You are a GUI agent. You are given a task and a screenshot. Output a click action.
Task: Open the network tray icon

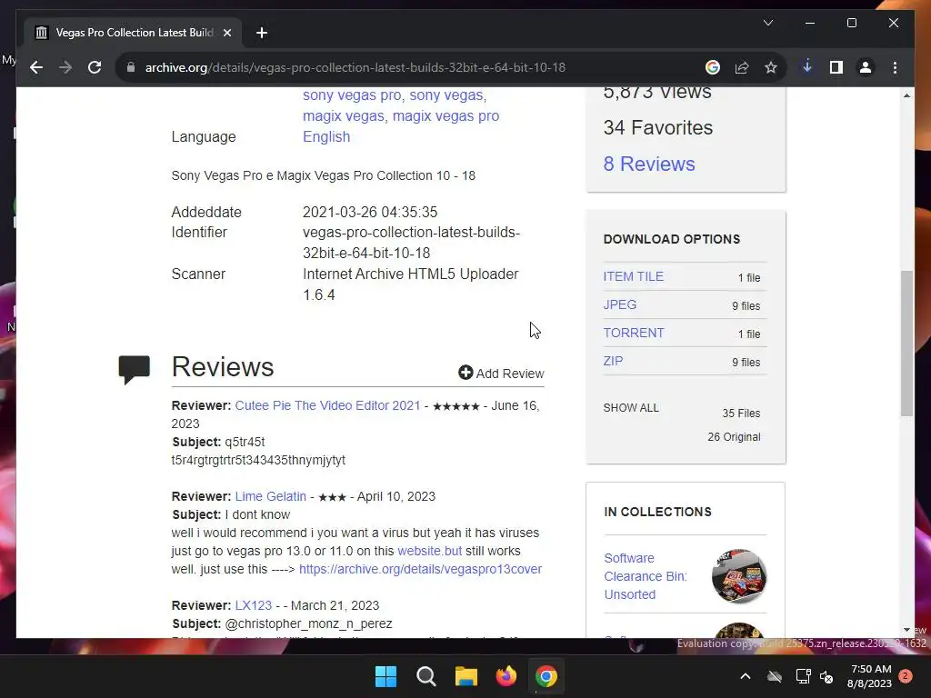(x=804, y=676)
